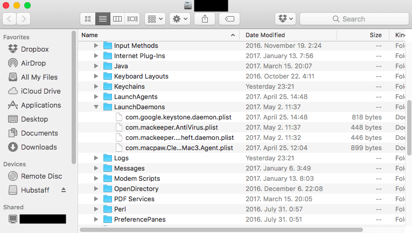Select the LaunchDaemons folder name
The image size is (412, 233).
pos(139,107)
